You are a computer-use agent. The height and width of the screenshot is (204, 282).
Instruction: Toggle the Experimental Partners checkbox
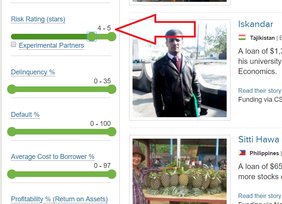[x=14, y=44]
